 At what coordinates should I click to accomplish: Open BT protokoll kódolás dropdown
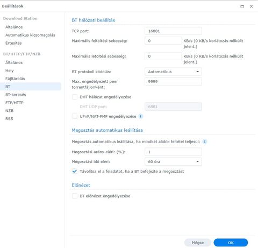(173, 72)
